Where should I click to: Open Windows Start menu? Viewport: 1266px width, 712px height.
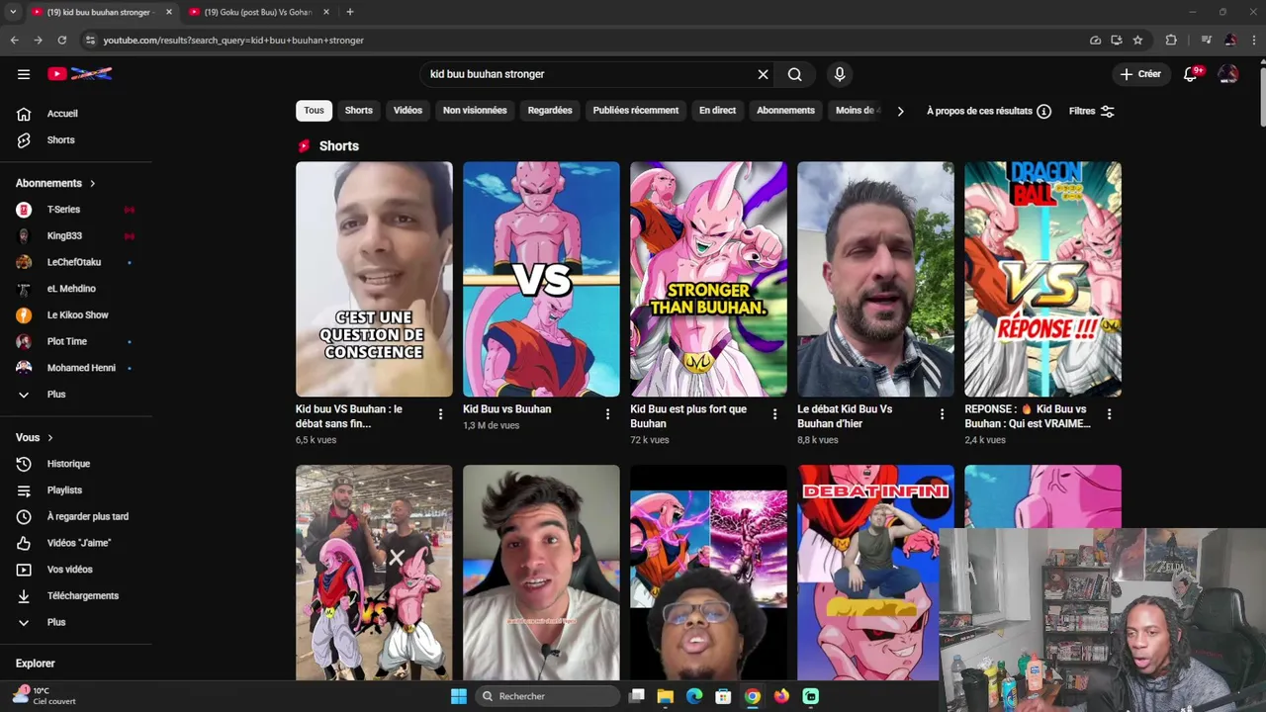[458, 696]
